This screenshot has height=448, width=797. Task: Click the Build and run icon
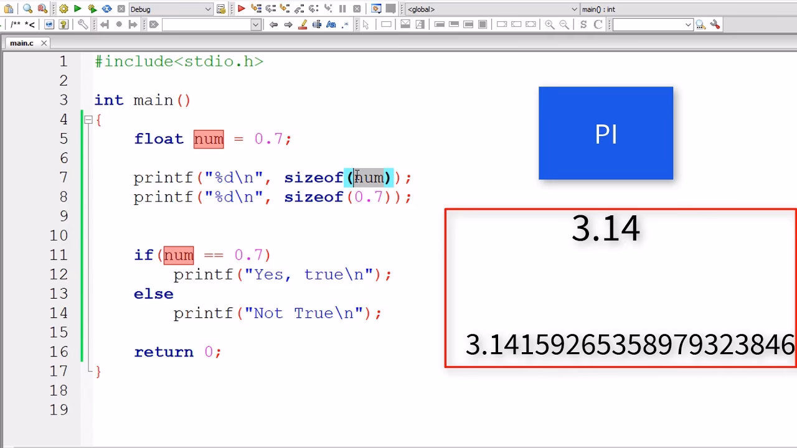tap(92, 9)
